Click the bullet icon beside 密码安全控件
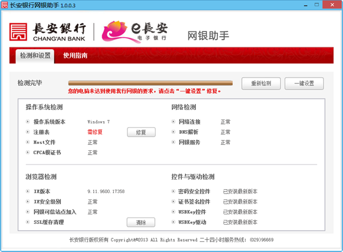Viewport: 343px width, 252px height. click(x=173, y=191)
